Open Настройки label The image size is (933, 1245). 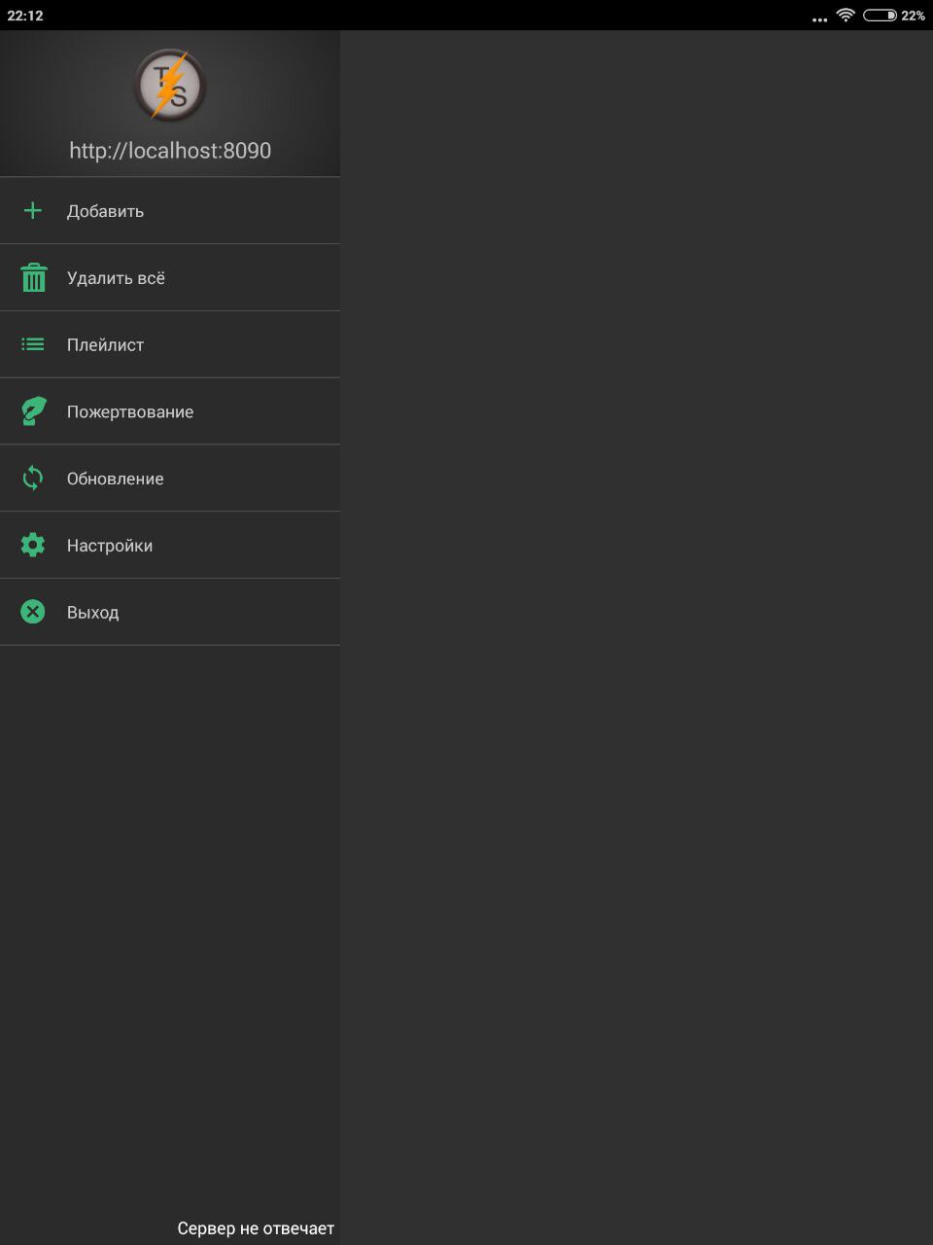click(x=110, y=546)
